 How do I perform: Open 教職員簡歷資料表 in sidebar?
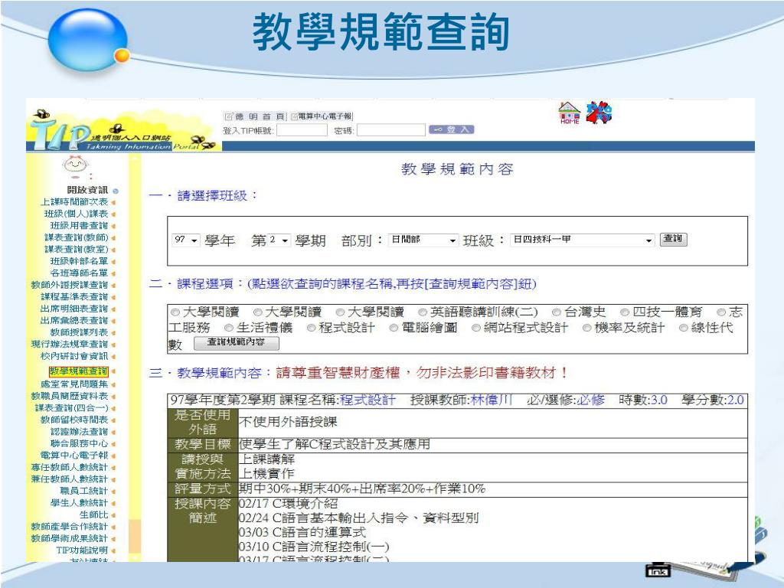pyautogui.click(x=70, y=396)
